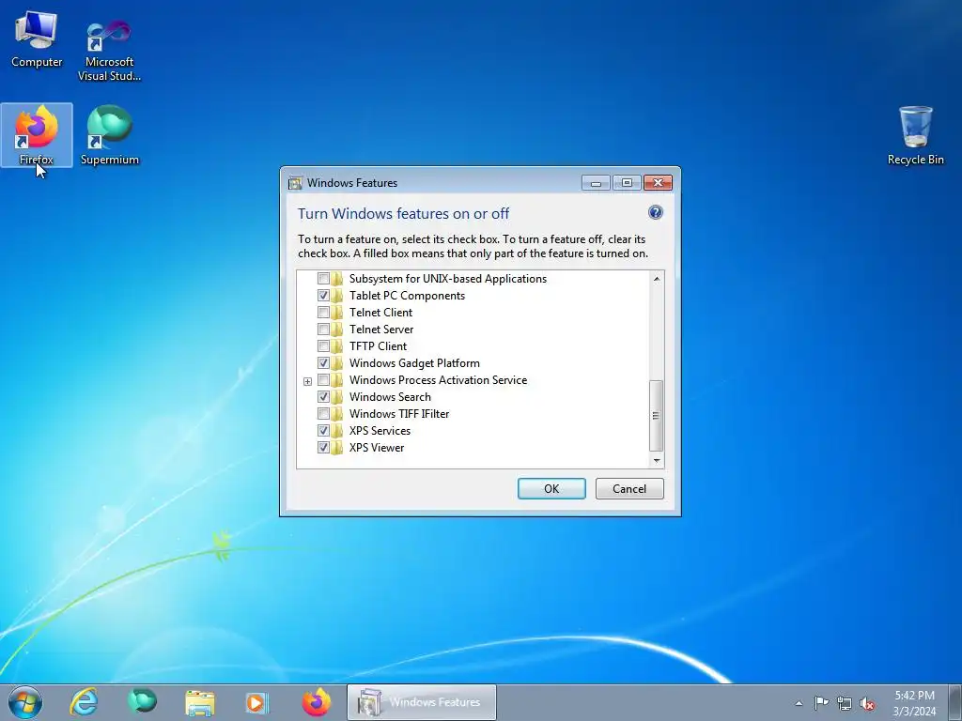Image resolution: width=962 pixels, height=721 pixels.
Task: Select the Windows Search row label
Action: tap(390, 397)
